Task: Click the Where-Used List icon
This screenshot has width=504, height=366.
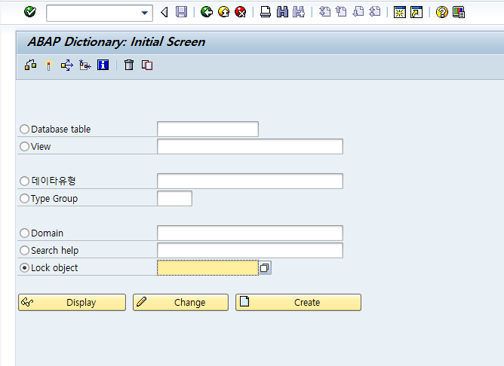Action: [67, 65]
